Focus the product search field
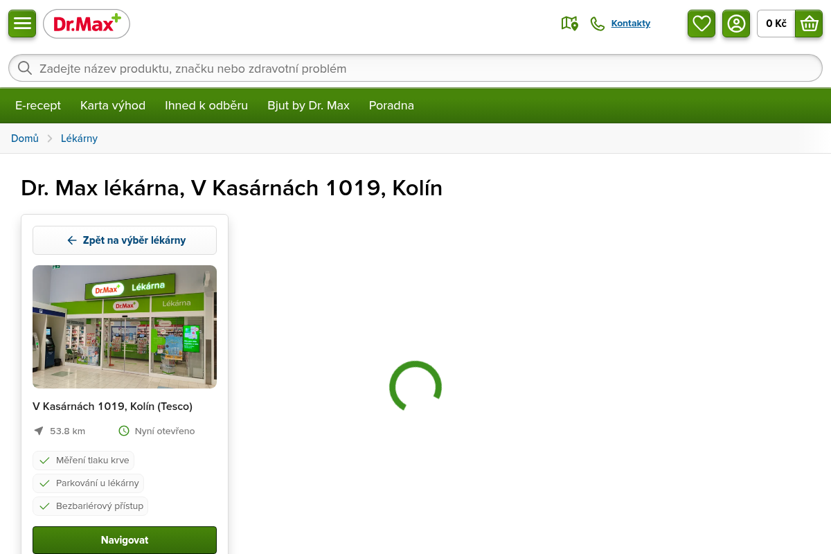Screen dimensions: 831x554 [415, 69]
